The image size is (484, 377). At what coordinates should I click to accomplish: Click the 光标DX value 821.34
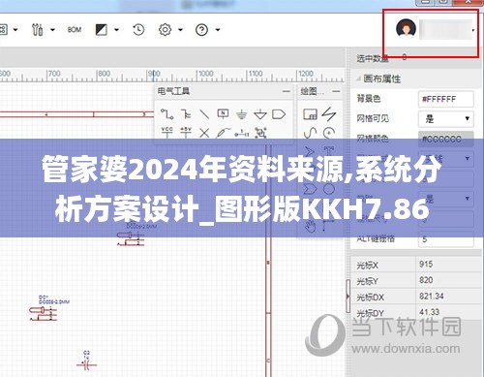(432, 296)
